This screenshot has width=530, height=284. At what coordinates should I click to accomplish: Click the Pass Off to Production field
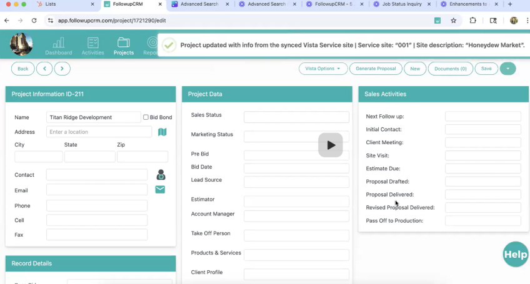(482, 220)
